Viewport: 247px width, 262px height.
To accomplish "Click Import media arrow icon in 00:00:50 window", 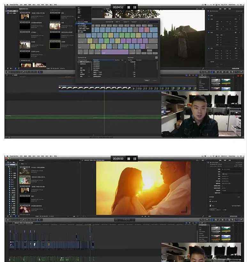I will 8,220.
